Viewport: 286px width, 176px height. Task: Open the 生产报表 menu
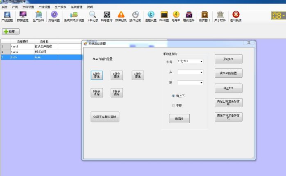60,7
